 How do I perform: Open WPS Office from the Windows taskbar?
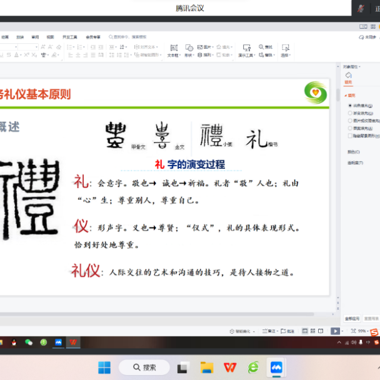tap(230, 367)
